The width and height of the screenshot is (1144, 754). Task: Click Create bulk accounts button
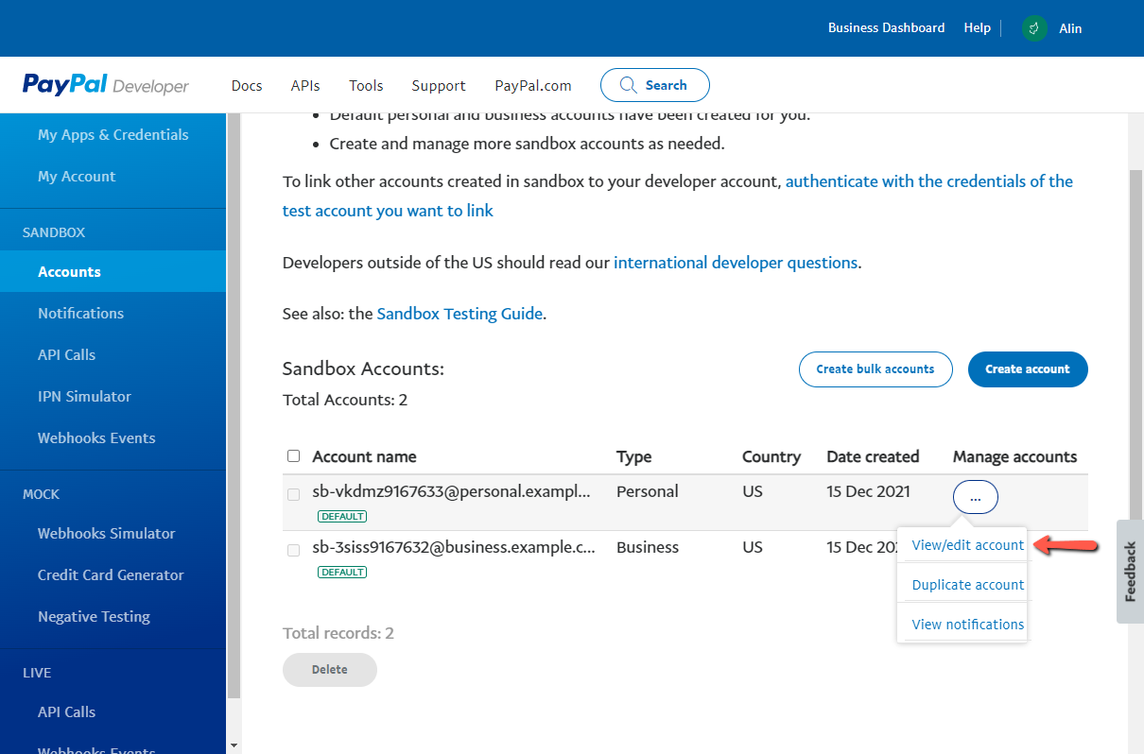[x=875, y=369]
